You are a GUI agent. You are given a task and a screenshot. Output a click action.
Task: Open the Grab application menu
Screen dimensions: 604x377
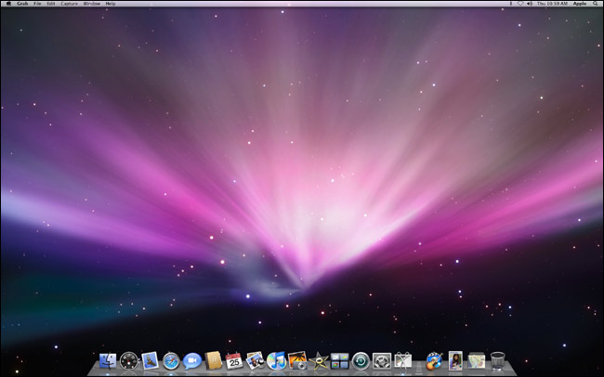22,4
